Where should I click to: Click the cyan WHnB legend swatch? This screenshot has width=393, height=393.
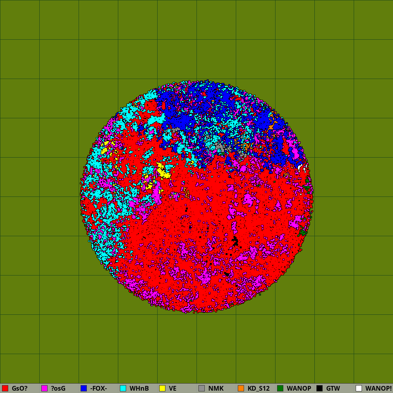123,388
